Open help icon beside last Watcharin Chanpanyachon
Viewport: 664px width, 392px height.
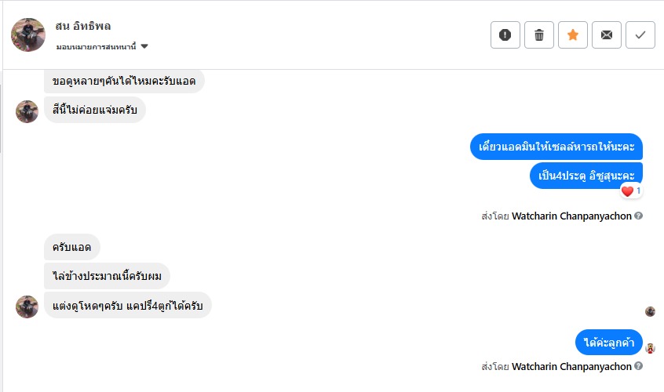click(639, 366)
